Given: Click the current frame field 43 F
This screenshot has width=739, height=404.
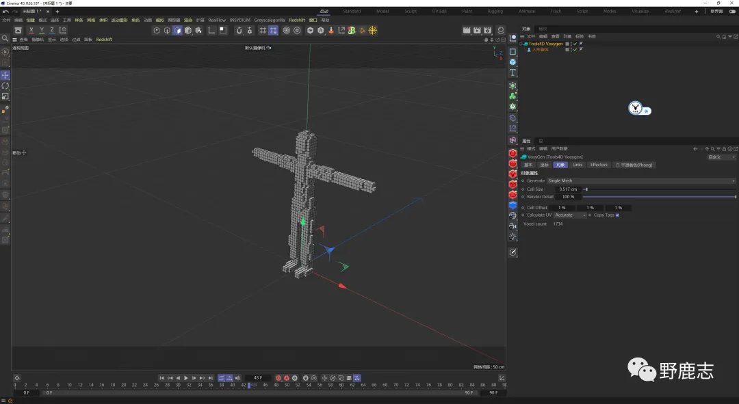Looking at the screenshot, I should [258, 378].
